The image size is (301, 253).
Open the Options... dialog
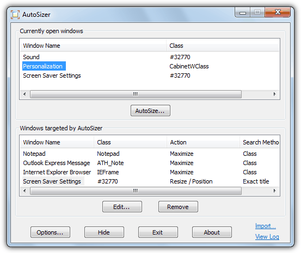tap(50, 232)
